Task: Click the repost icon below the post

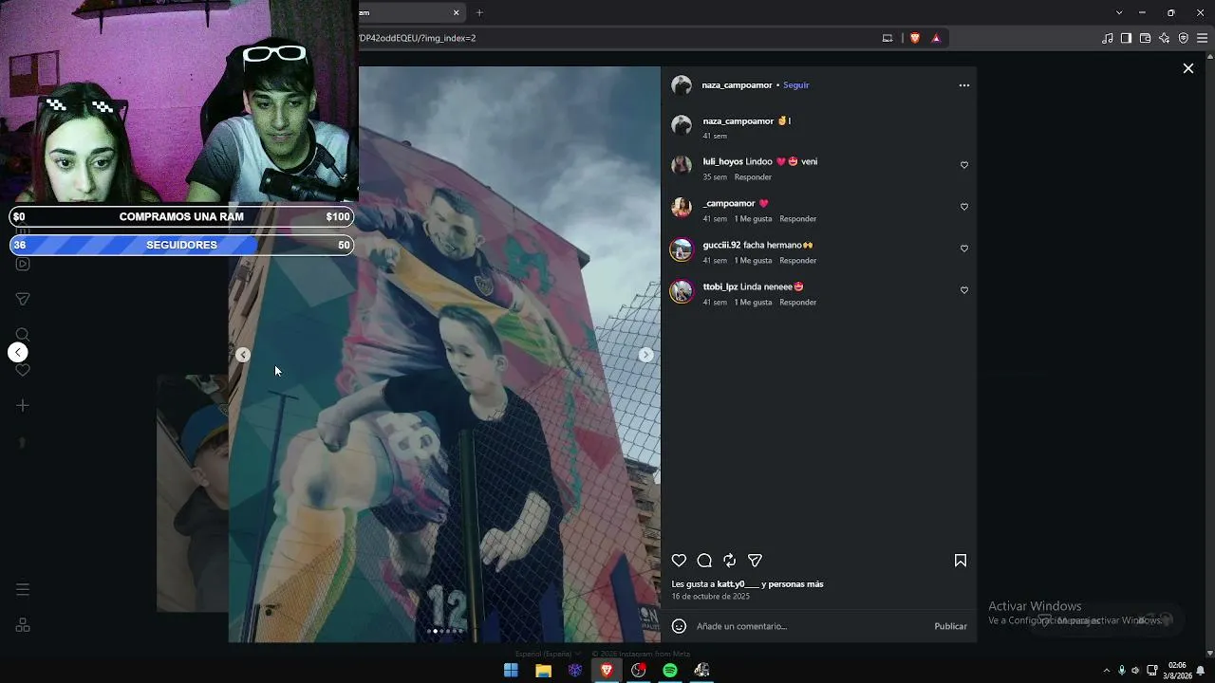Action: coord(729,561)
